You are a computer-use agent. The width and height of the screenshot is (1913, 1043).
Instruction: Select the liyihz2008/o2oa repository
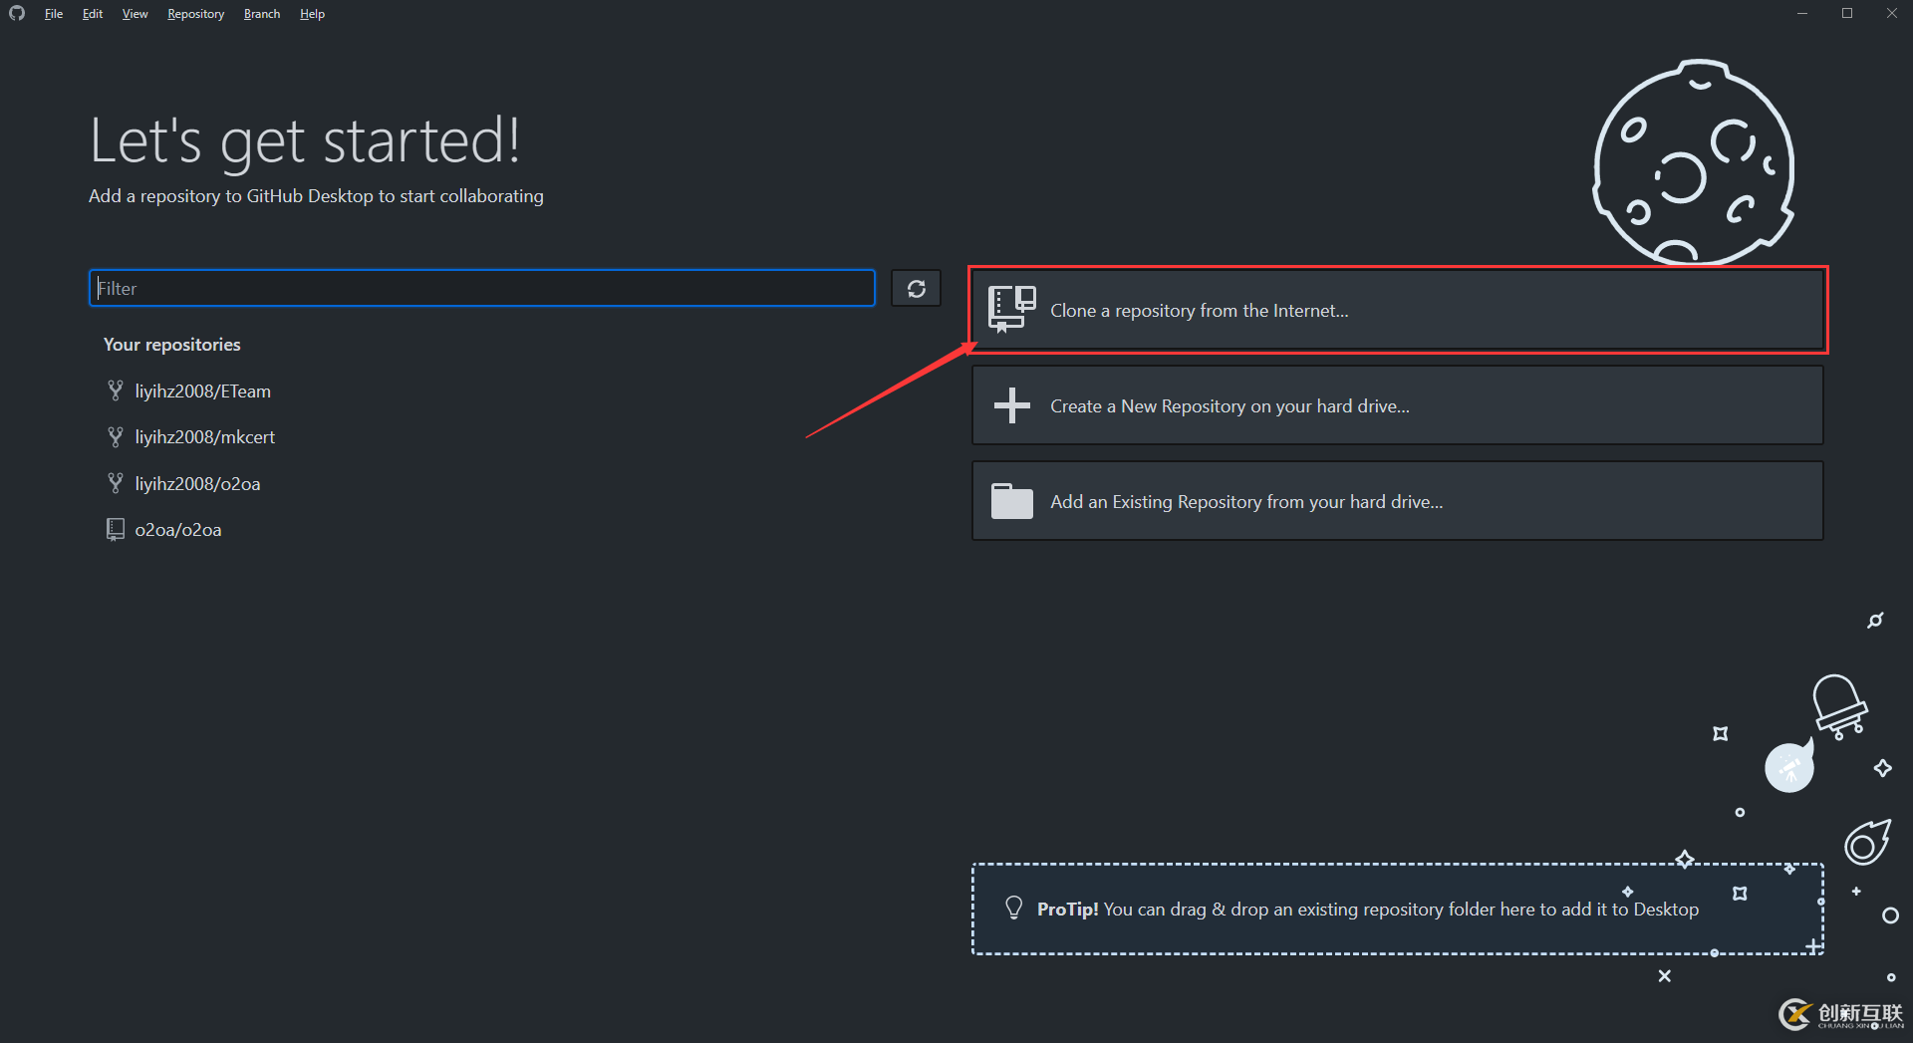[197, 483]
